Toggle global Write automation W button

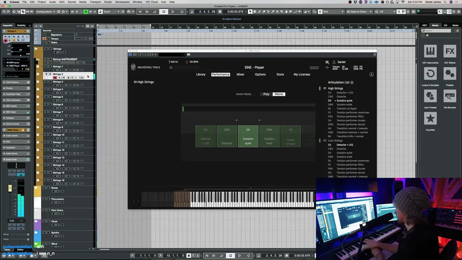[x=90, y=12]
